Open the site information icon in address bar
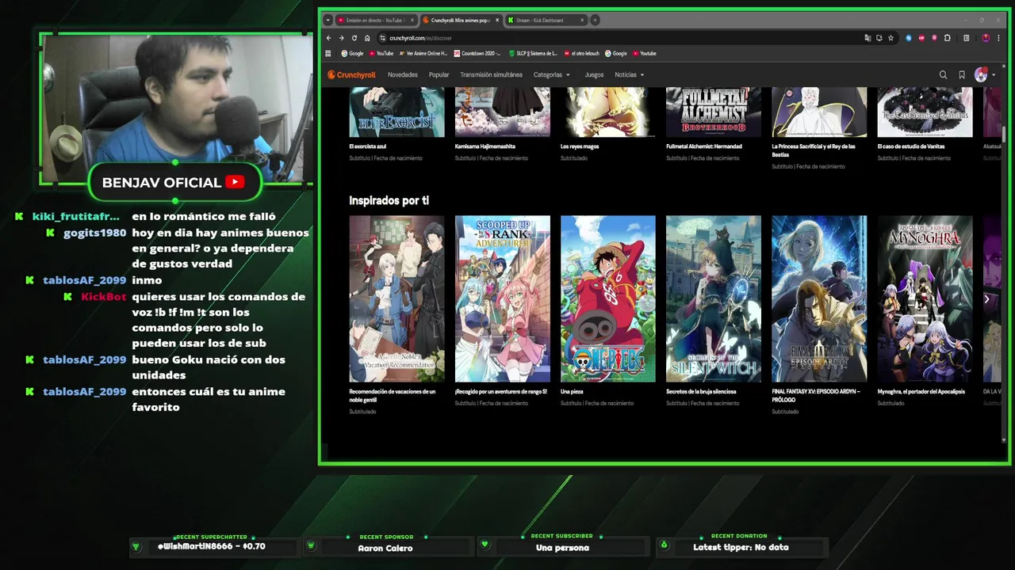 coord(382,38)
